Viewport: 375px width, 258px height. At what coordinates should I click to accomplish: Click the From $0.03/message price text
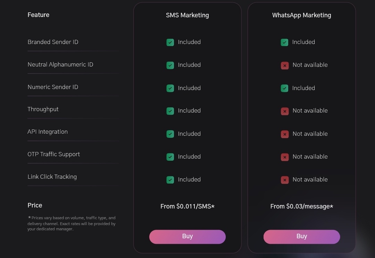(302, 206)
